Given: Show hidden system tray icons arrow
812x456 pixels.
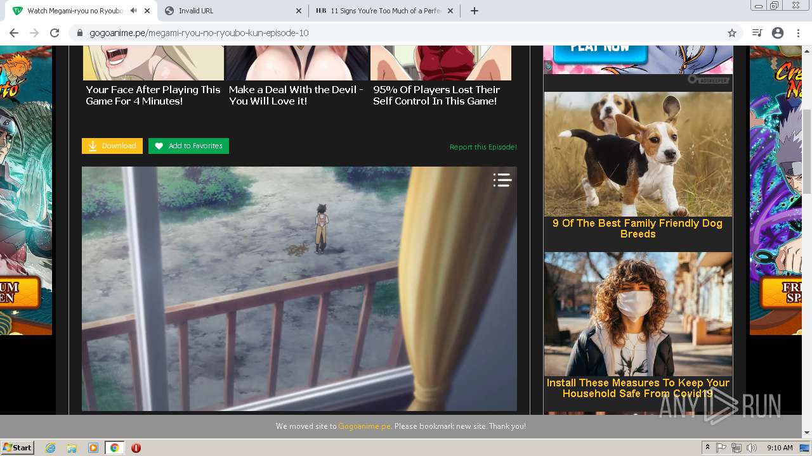Looking at the screenshot, I should tap(707, 448).
